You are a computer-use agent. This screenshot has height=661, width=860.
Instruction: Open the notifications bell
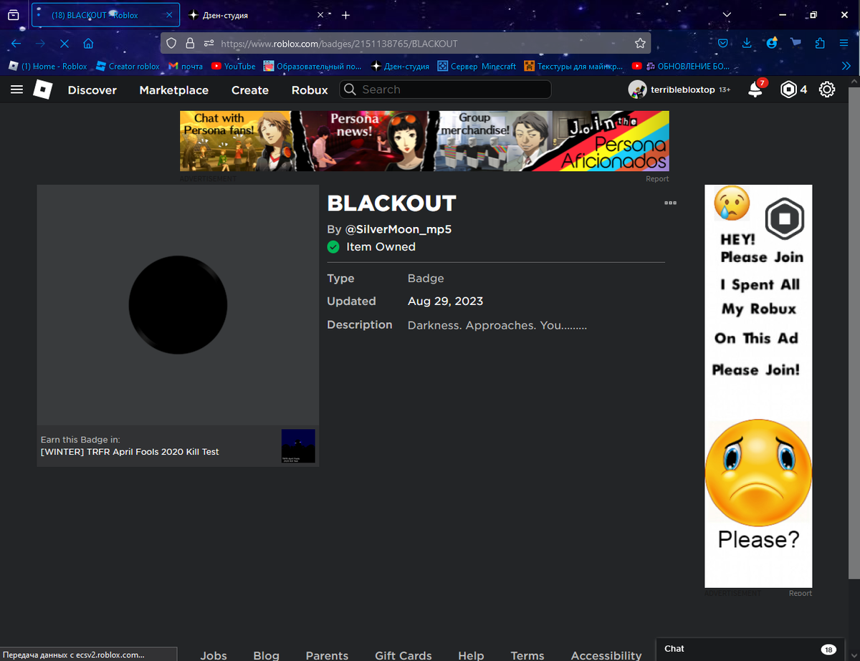pos(755,90)
